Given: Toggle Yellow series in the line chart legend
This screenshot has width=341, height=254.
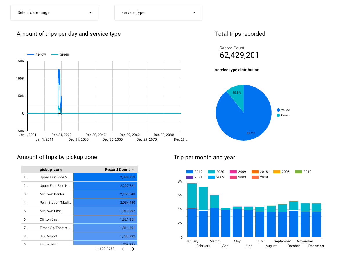Looking at the screenshot, I should point(41,54).
